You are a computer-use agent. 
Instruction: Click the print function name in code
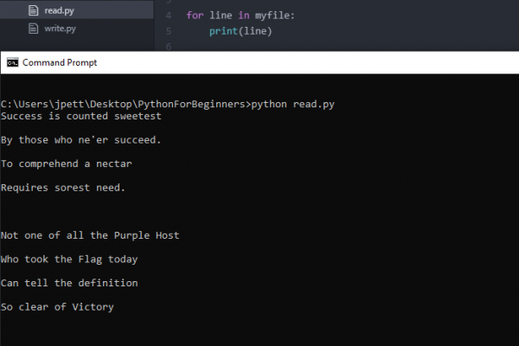pyautogui.click(x=223, y=31)
